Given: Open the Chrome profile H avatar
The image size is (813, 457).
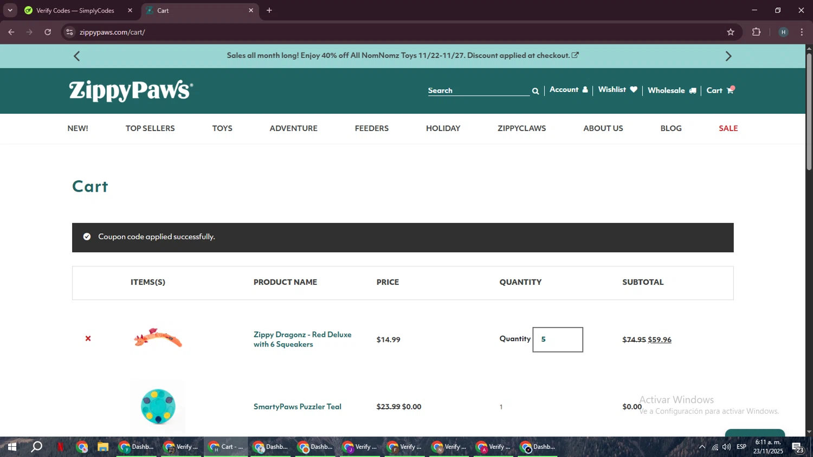Looking at the screenshot, I should [783, 32].
